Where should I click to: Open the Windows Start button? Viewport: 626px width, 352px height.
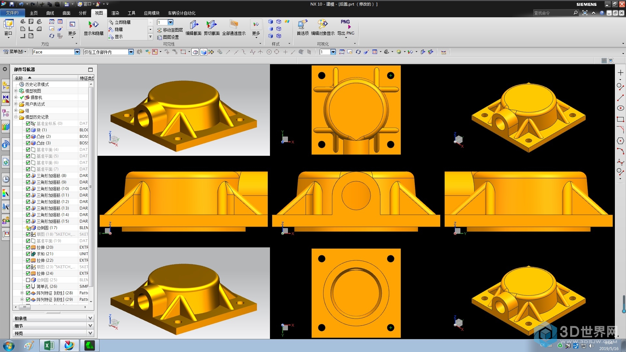(x=8, y=345)
